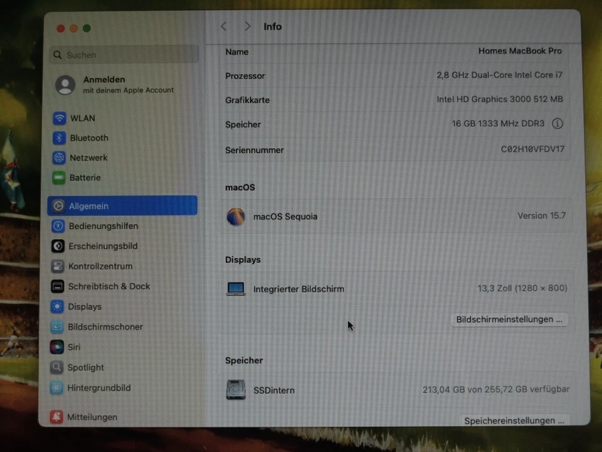
Task: Select the Batterie label in sidebar
Action: 85,178
